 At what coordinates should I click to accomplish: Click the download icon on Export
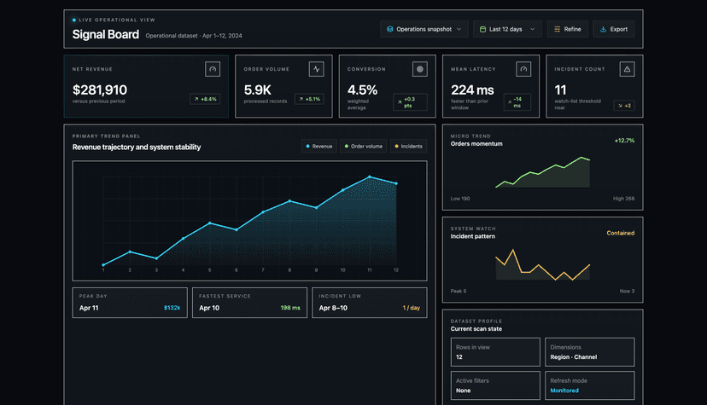604,29
